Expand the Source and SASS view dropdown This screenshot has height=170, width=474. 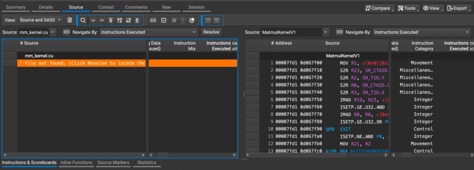tap(41, 20)
